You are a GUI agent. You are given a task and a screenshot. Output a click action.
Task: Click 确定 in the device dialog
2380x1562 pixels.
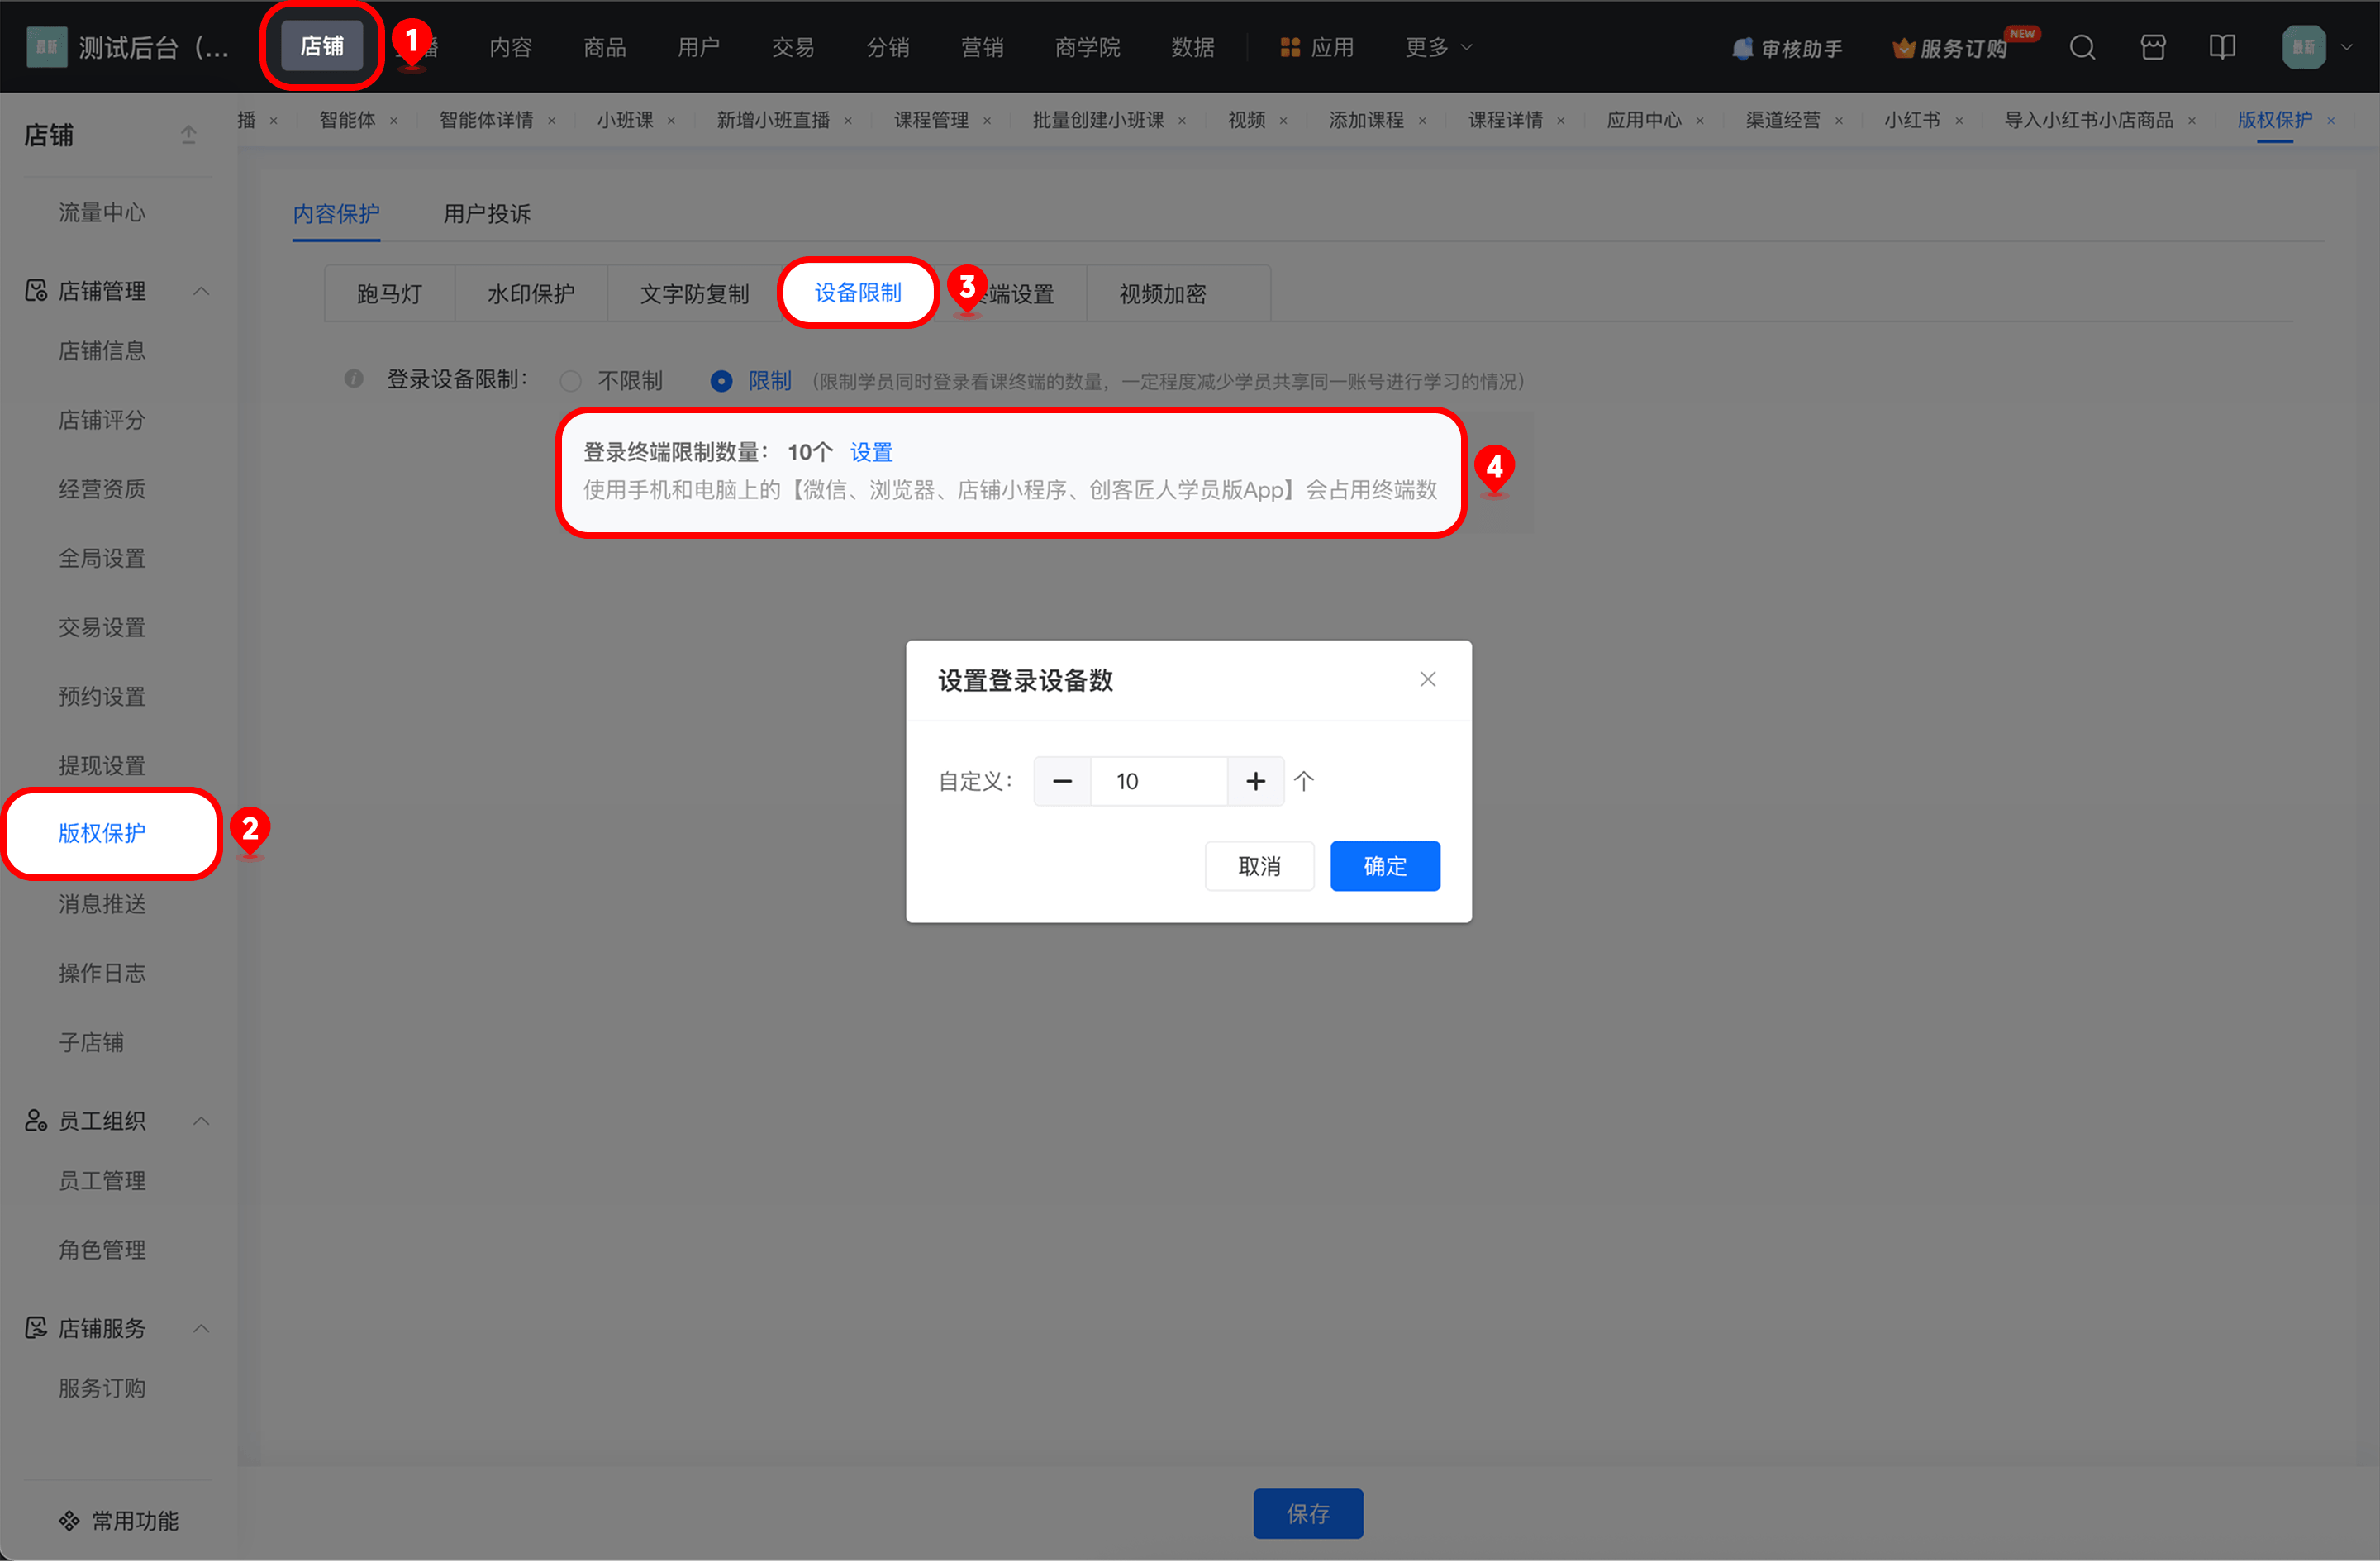tap(1385, 866)
